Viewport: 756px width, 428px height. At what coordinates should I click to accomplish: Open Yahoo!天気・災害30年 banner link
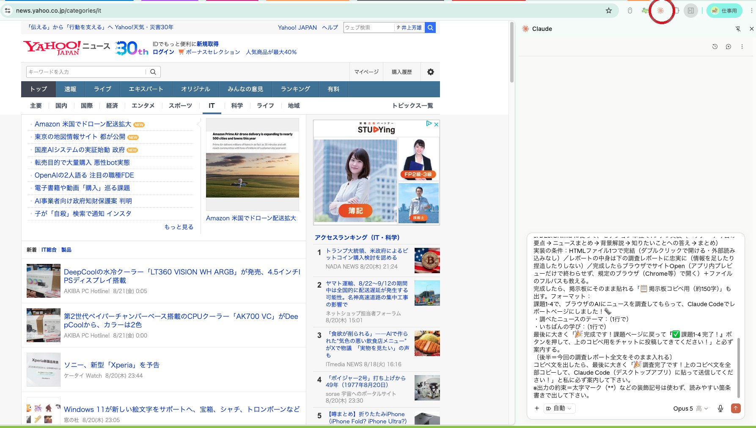[100, 27]
